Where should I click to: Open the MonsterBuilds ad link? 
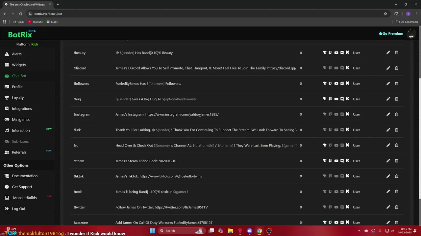(25, 198)
